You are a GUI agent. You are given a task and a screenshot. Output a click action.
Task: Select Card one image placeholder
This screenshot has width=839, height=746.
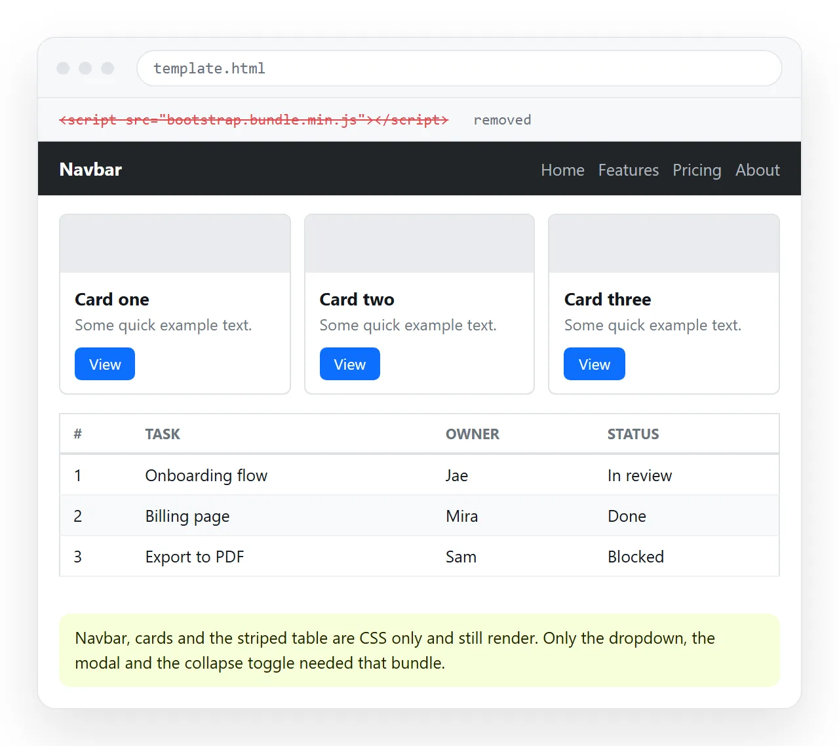point(175,243)
